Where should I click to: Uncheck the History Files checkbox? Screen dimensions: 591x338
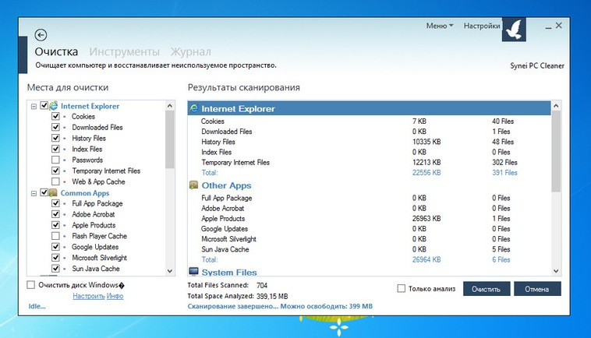[x=55, y=138]
